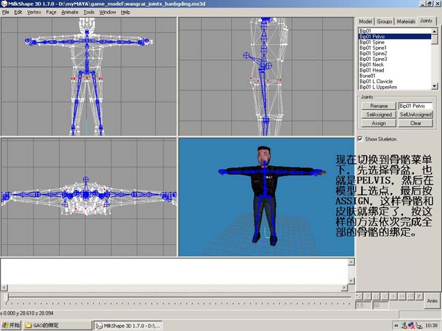Viewport: 442px width, 331px height.
Task: Click the joints list scroll-down arrow
Action: coord(434,87)
